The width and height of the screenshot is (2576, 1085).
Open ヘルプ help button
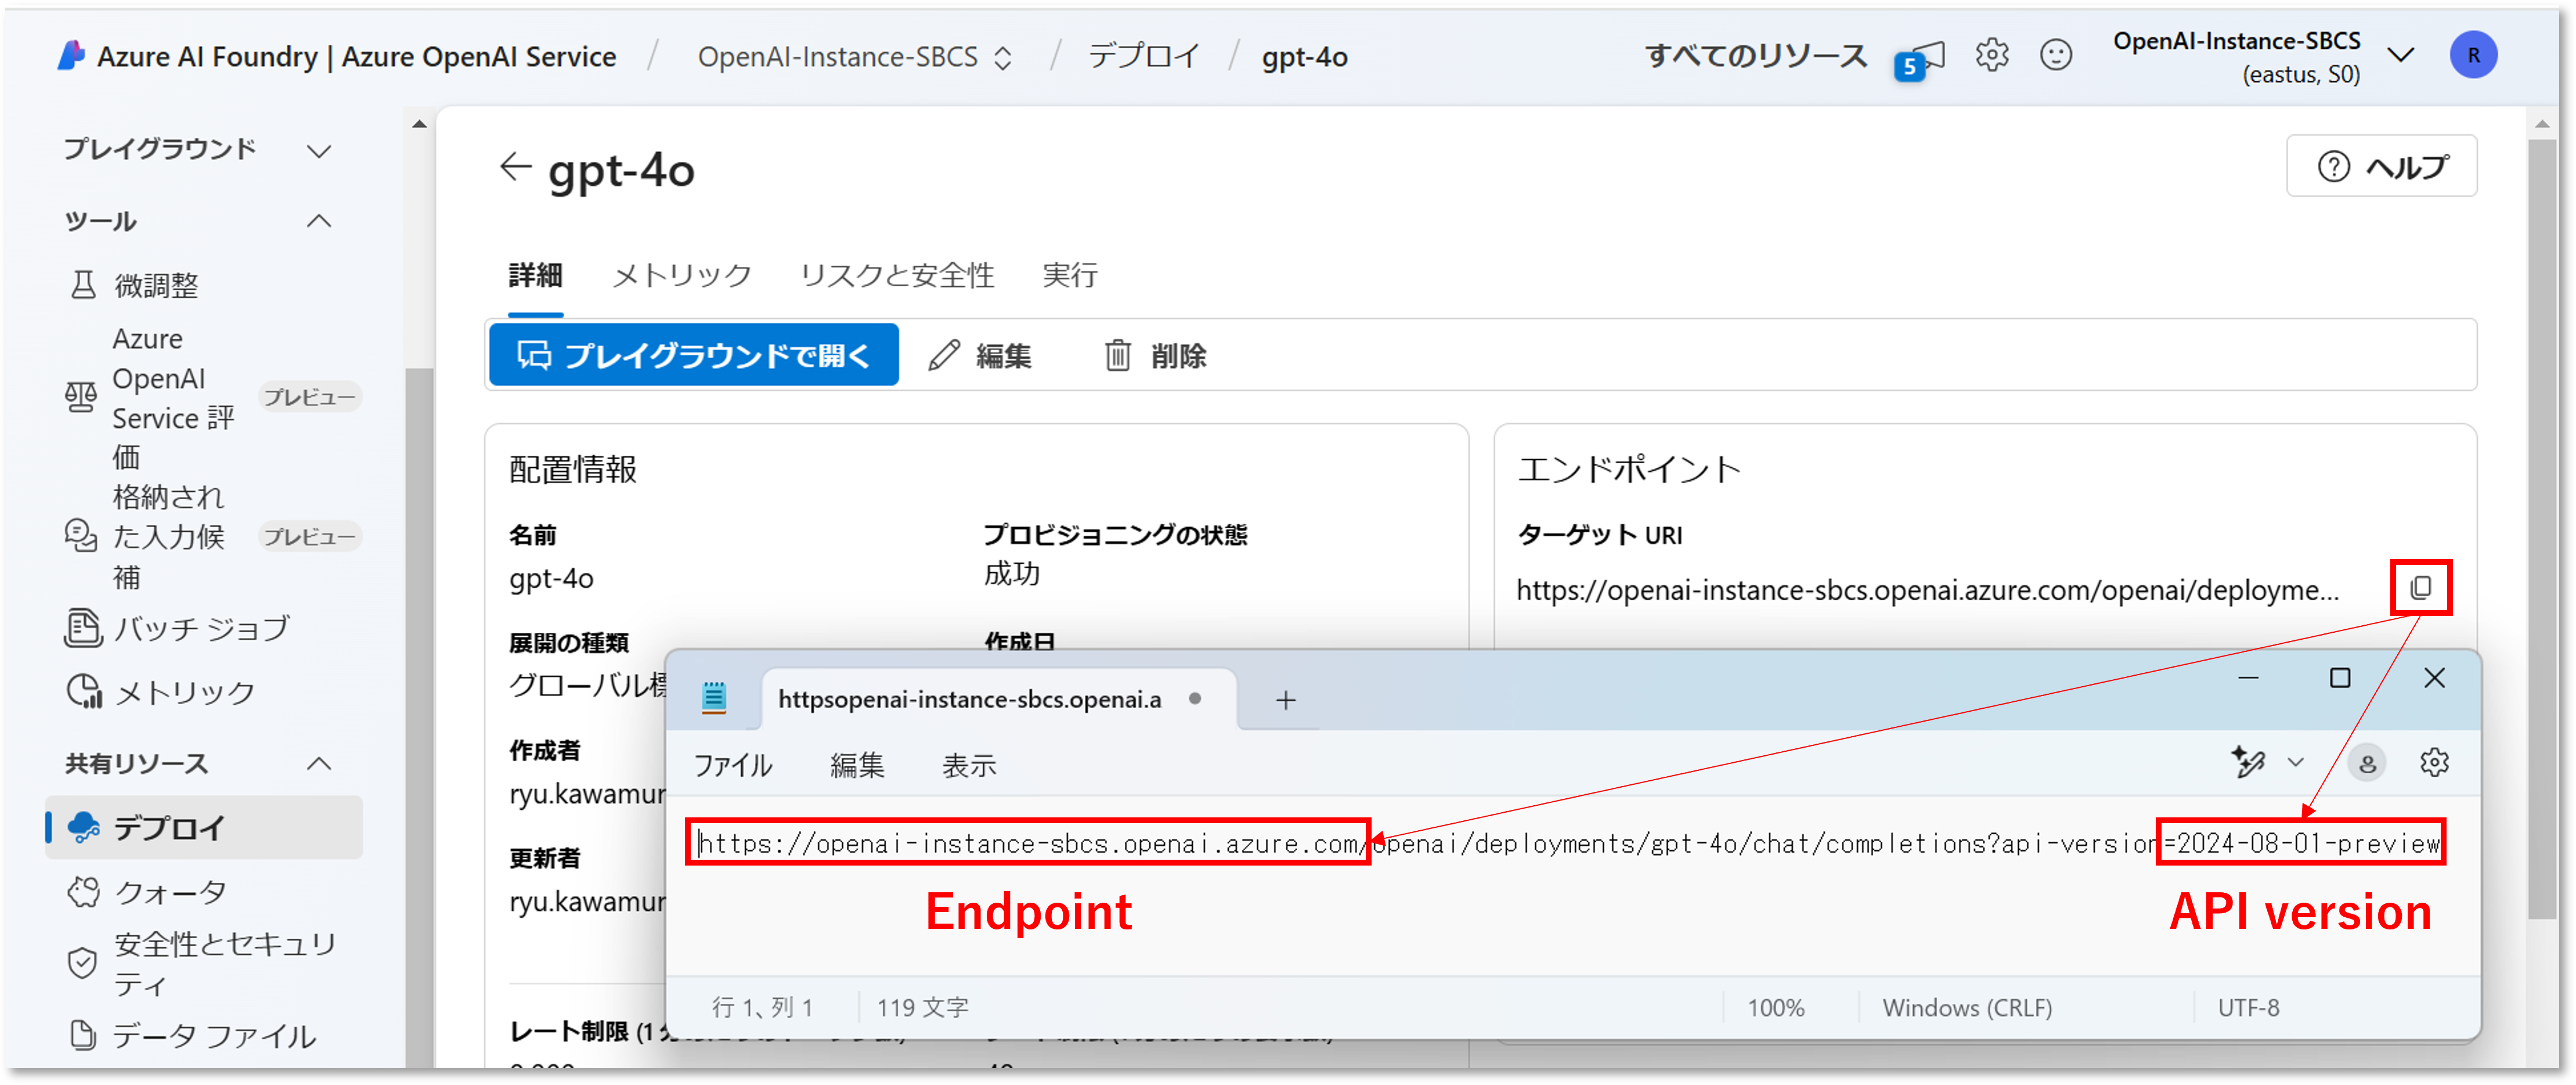[x=2381, y=166]
